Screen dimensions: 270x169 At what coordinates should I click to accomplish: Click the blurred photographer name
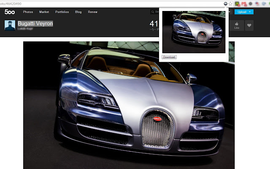pos(25,29)
